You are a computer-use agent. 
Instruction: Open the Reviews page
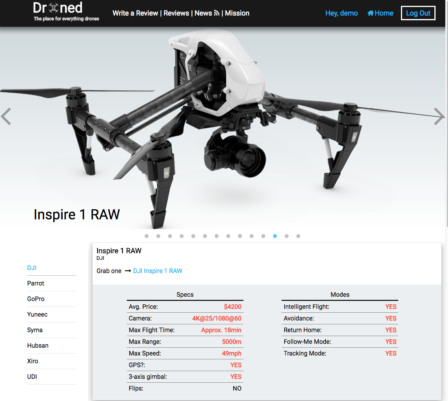[x=176, y=13]
